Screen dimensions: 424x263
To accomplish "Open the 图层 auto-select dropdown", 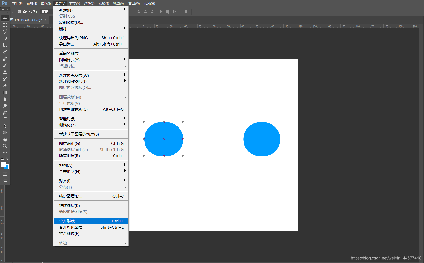I will tap(46, 12).
